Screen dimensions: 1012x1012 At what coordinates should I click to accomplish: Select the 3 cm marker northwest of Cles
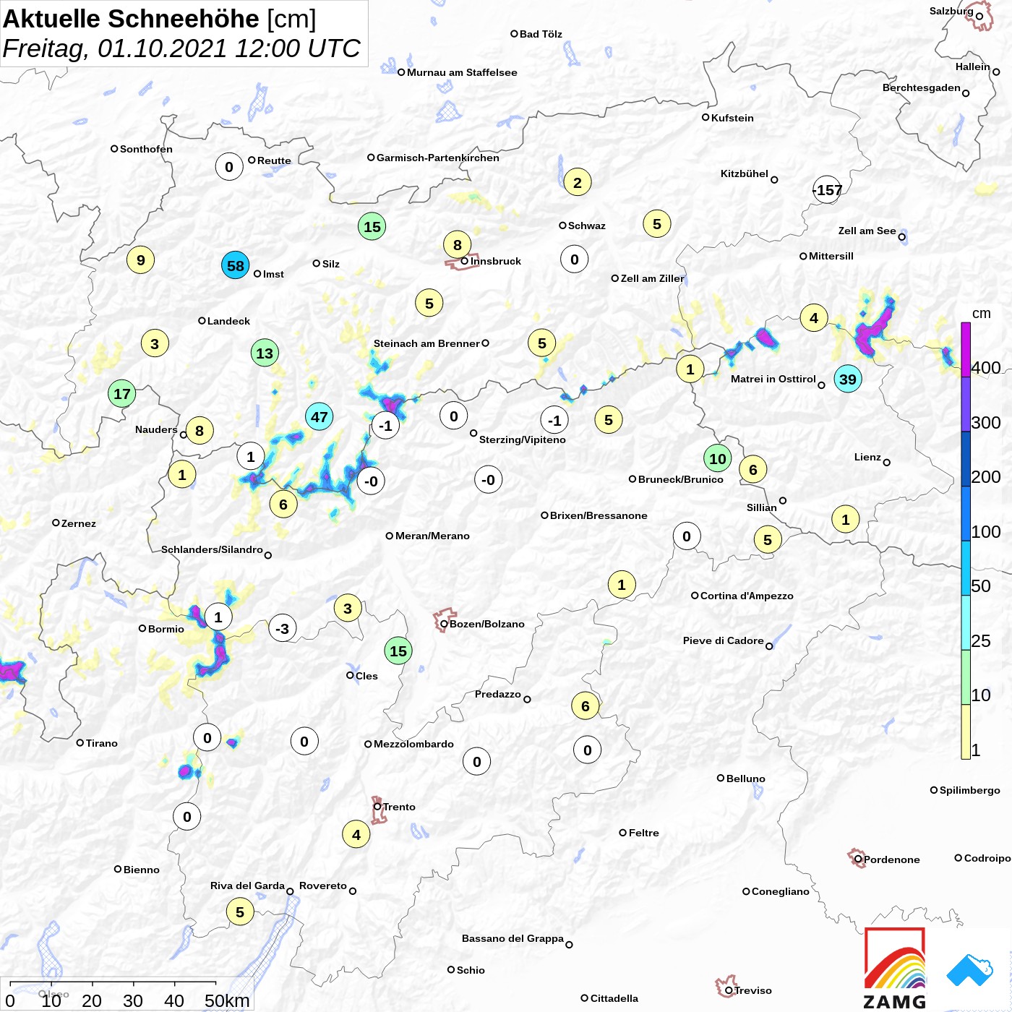(348, 608)
